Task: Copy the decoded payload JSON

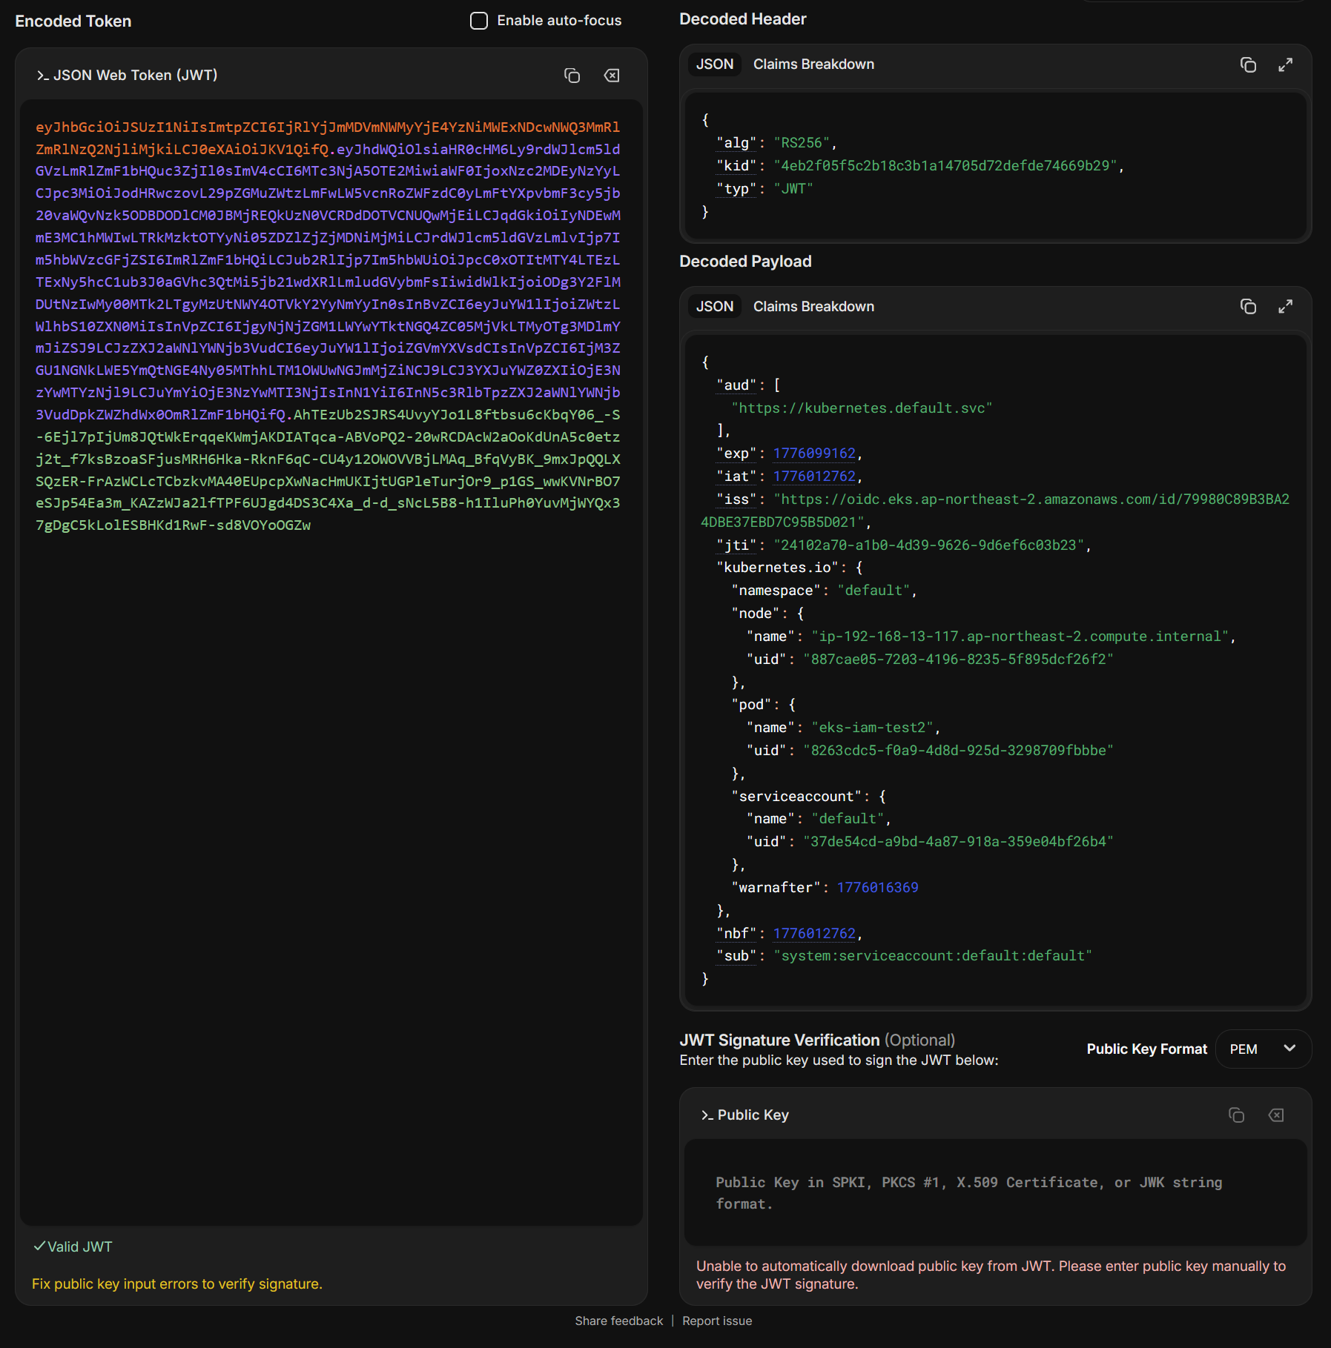Action: pyautogui.click(x=1248, y=307)
